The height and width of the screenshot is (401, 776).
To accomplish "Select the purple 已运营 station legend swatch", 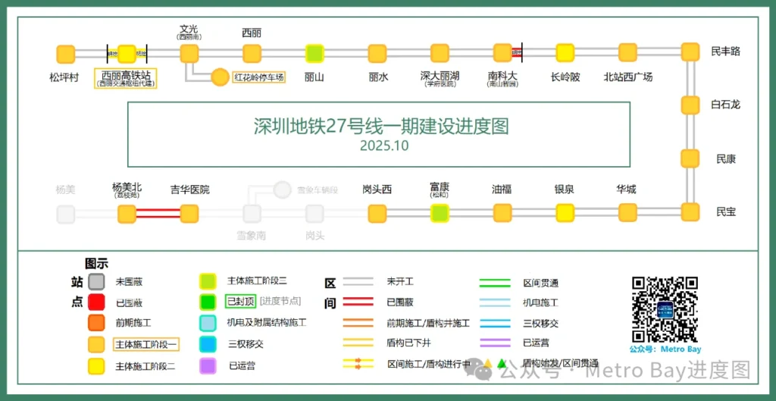I will (208, 365).
